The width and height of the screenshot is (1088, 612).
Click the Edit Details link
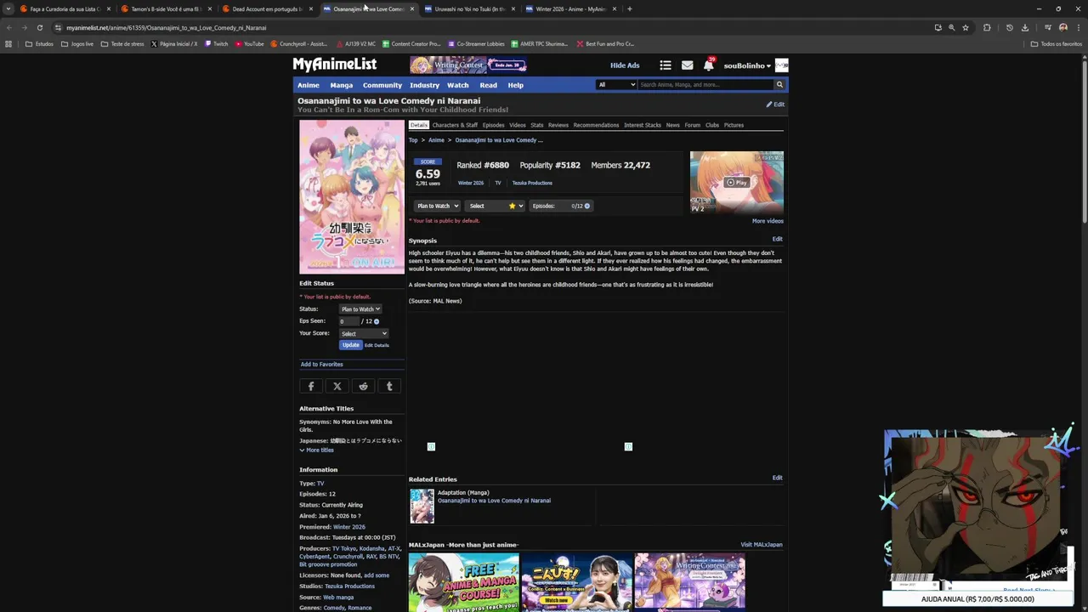[377, 345]
